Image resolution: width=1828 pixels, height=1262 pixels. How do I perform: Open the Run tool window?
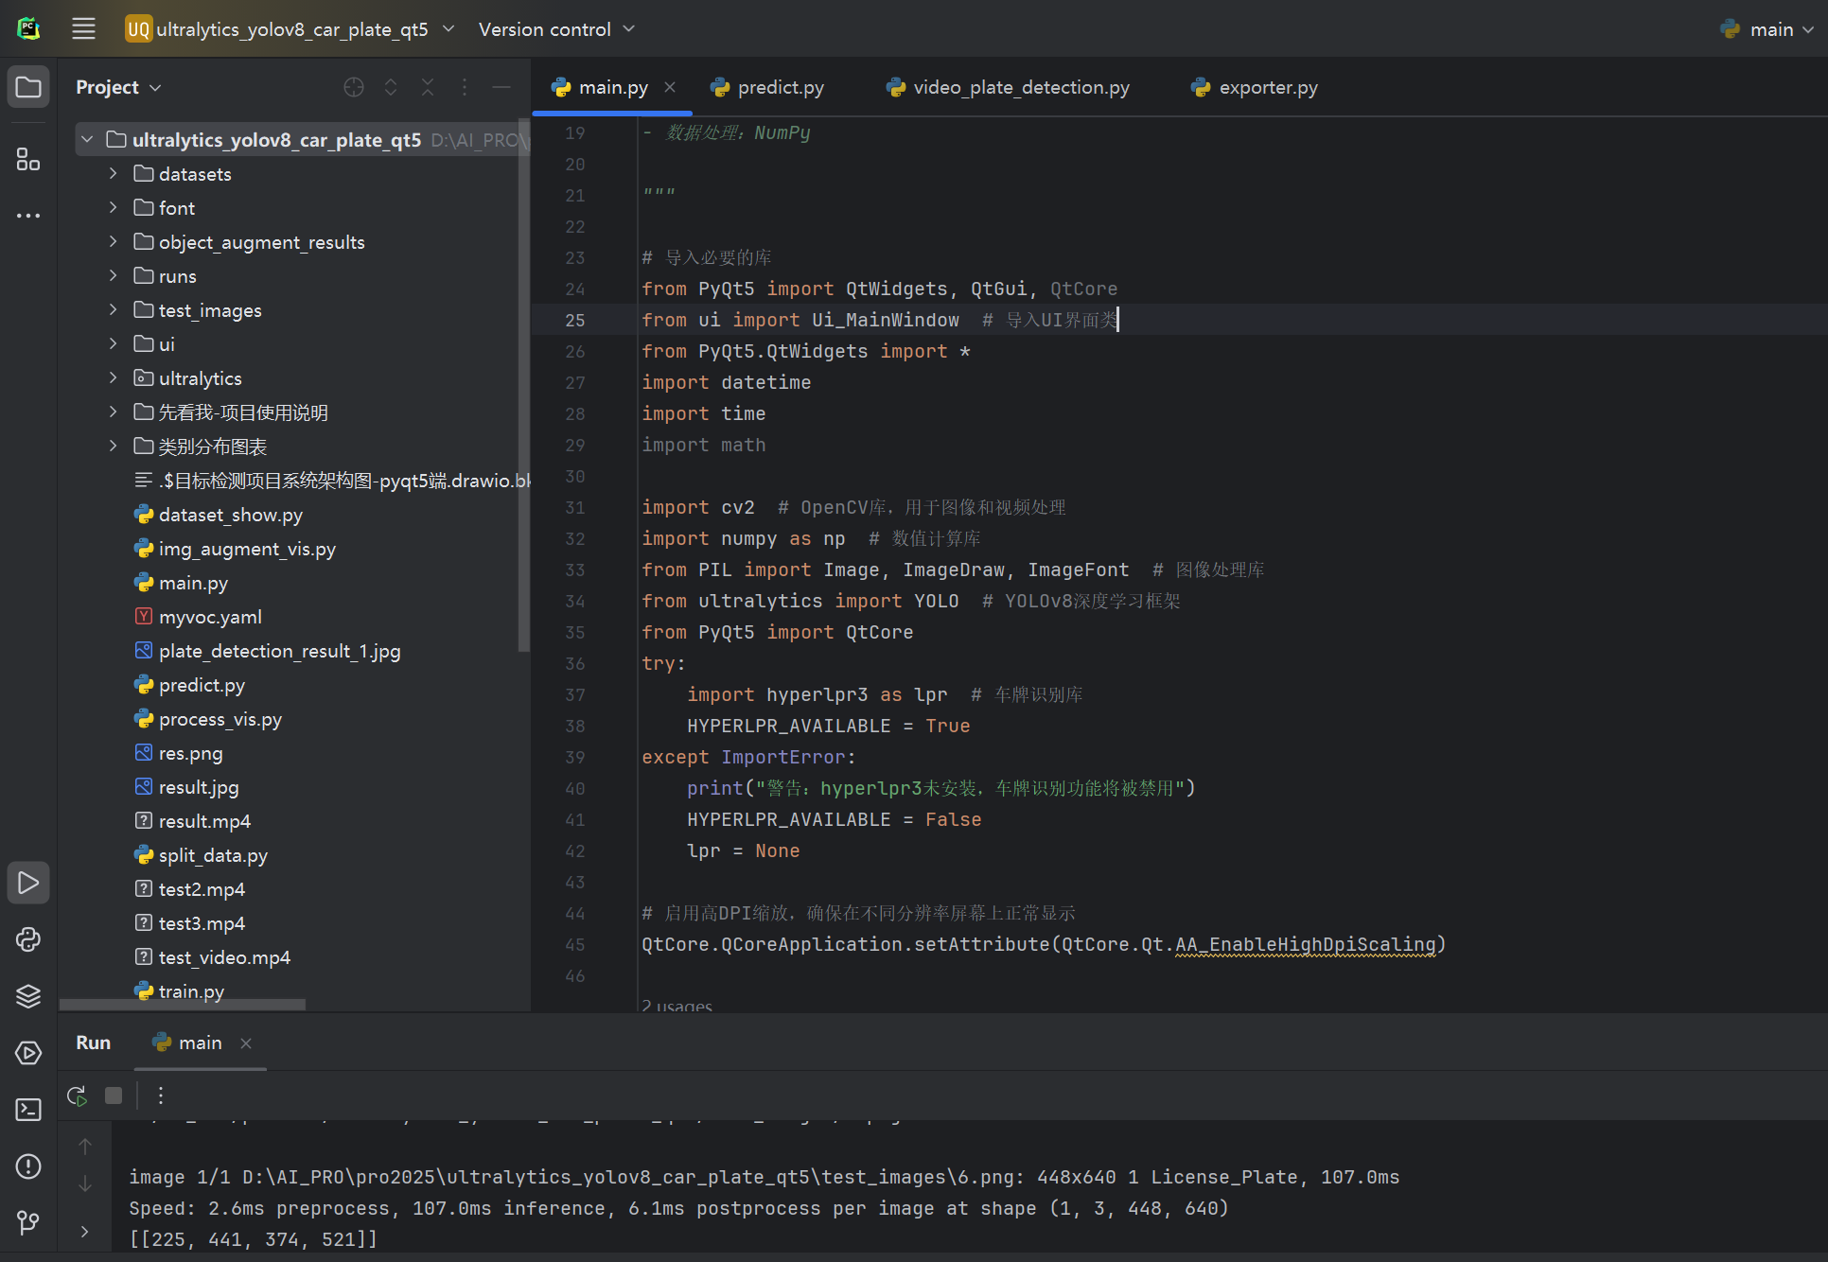pyautogui.click(x=28, y=883)
